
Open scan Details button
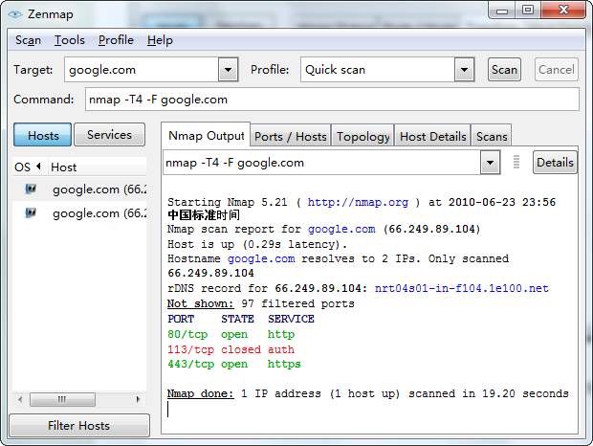pyautogui.click(x=555, y=163)
